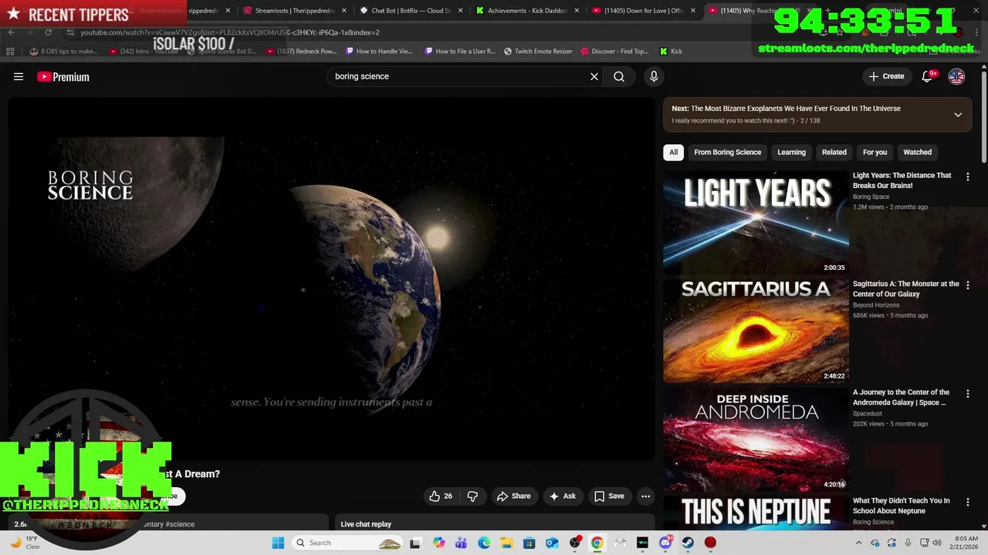
Task: Open Discord from the taskbar
Action: [665, 543]
